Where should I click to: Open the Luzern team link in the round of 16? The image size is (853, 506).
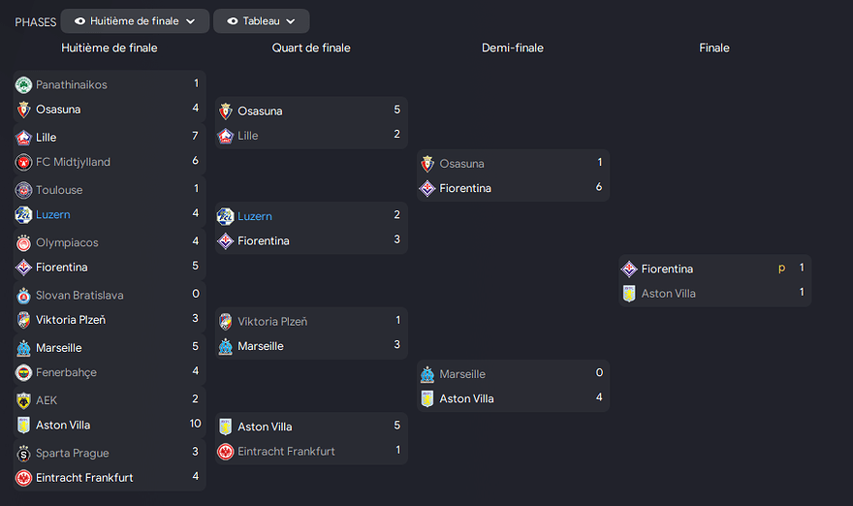point(53,215)
